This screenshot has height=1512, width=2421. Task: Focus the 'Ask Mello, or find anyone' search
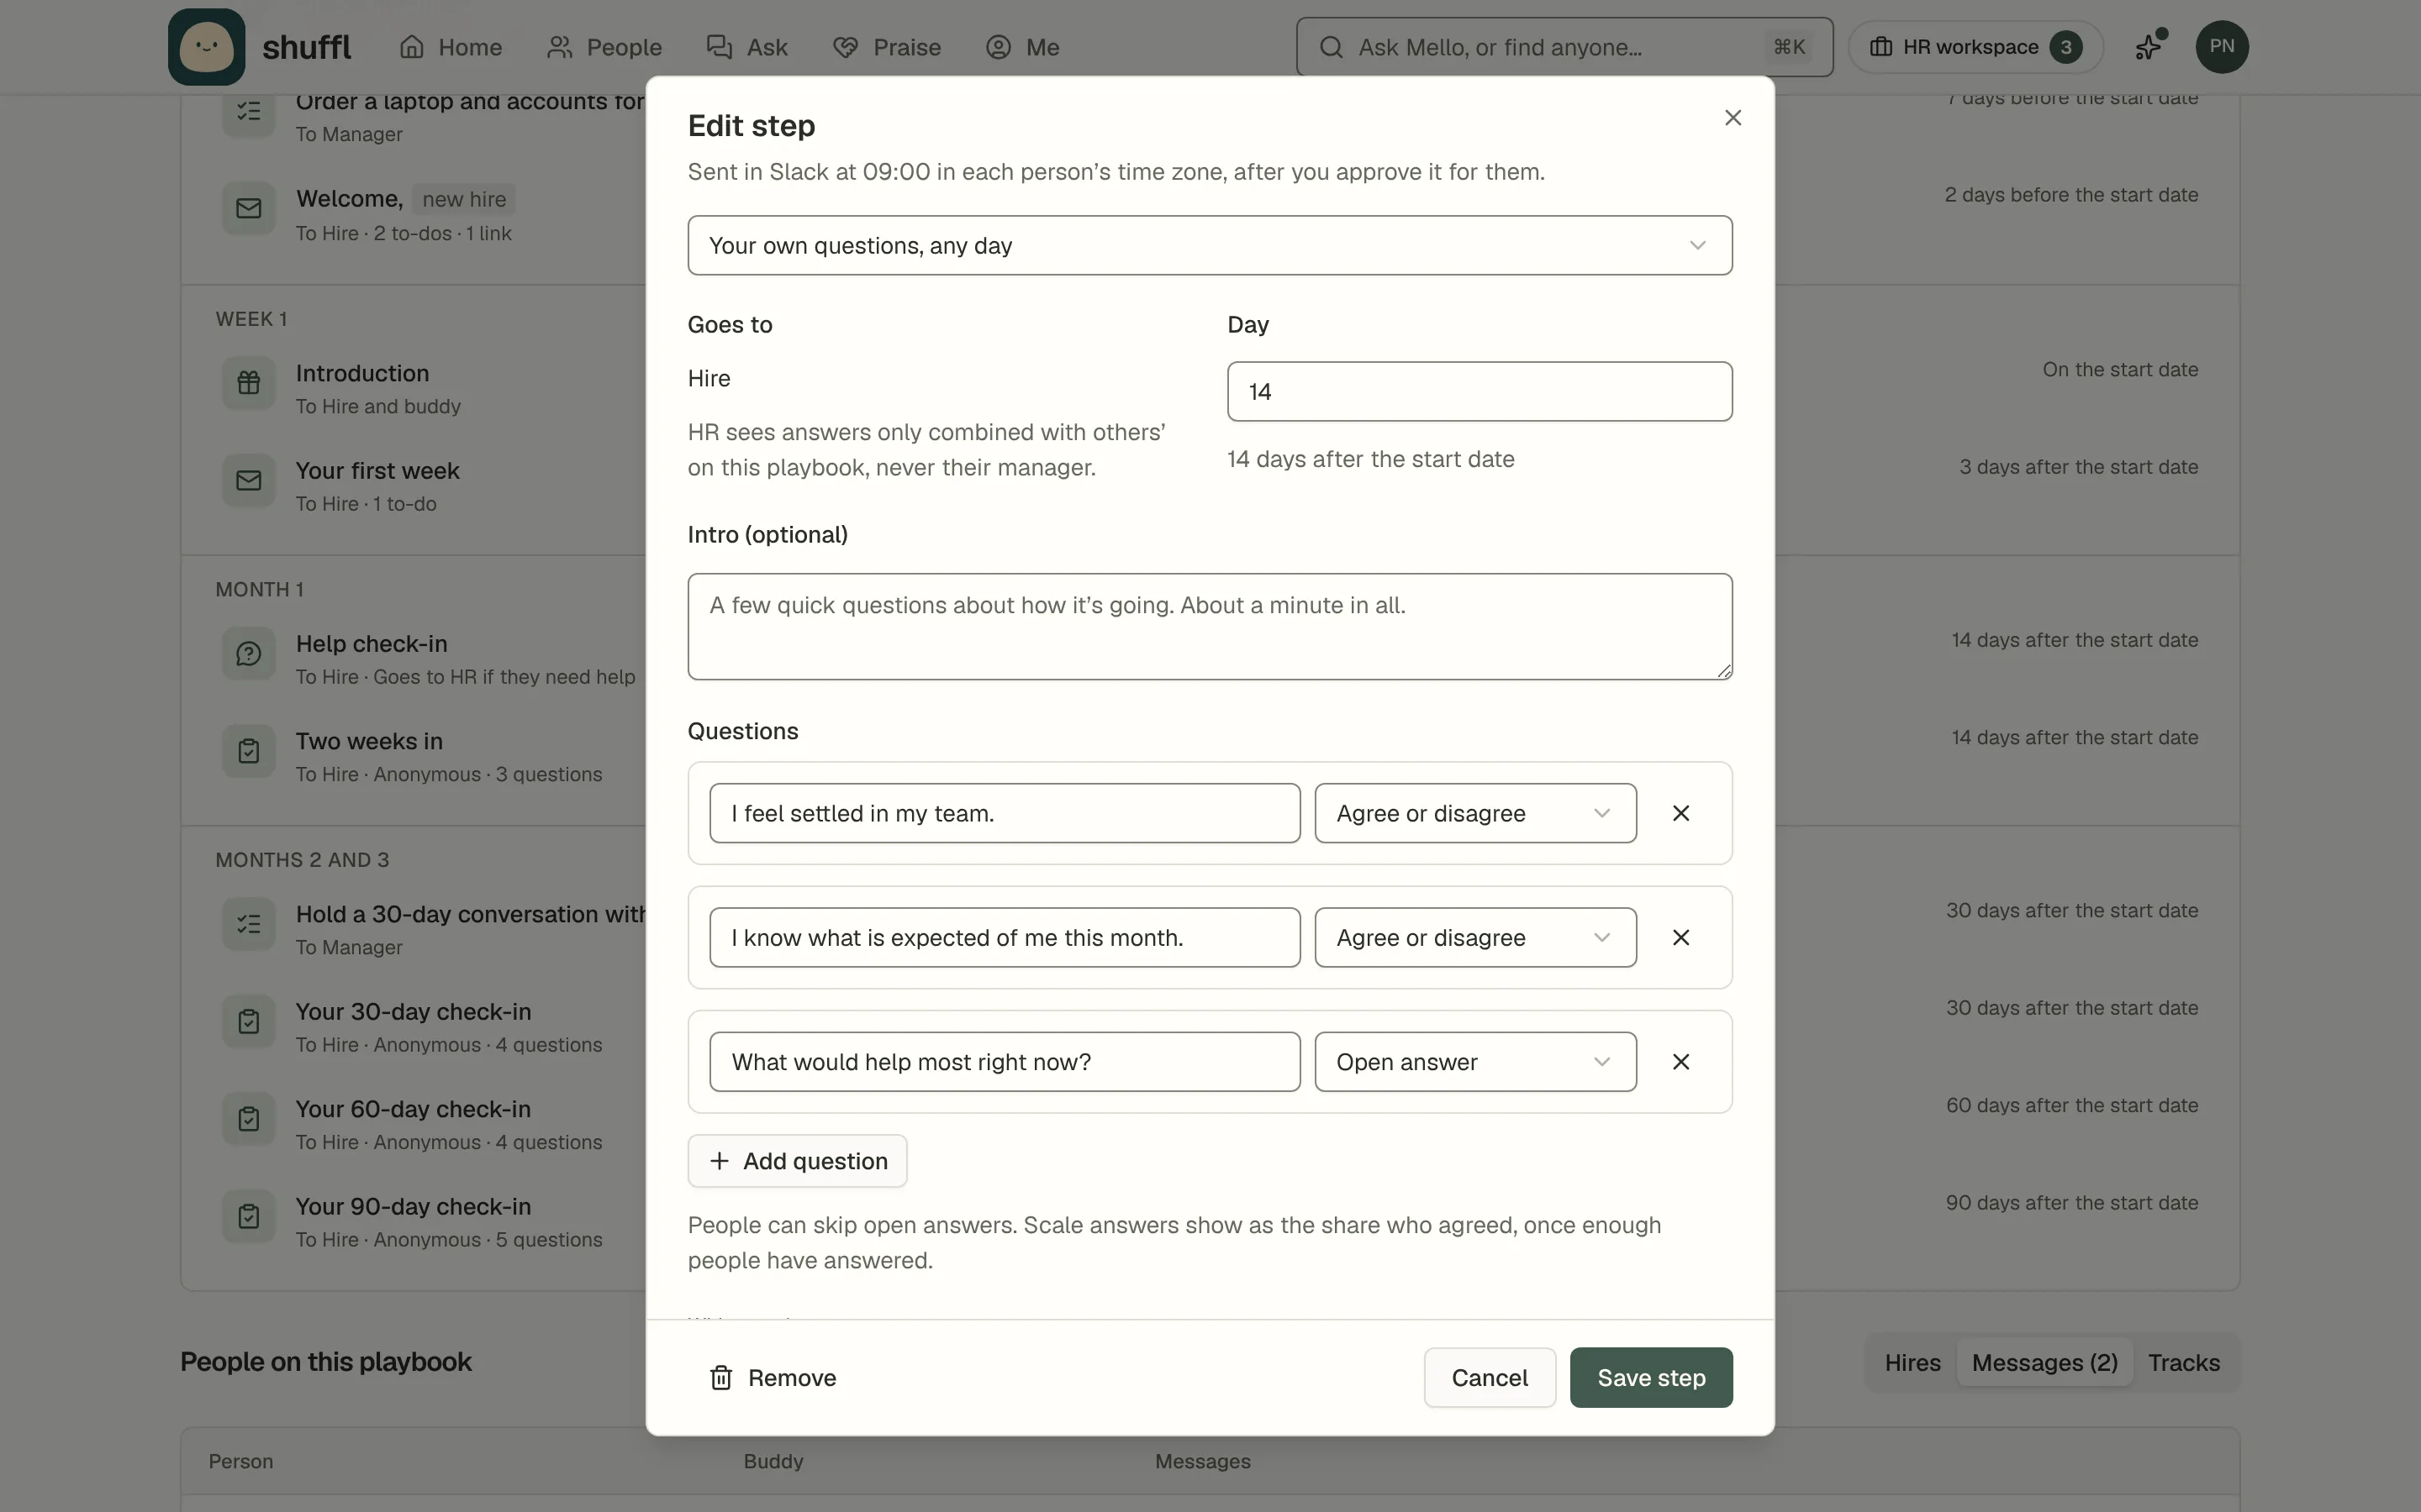1564,47
